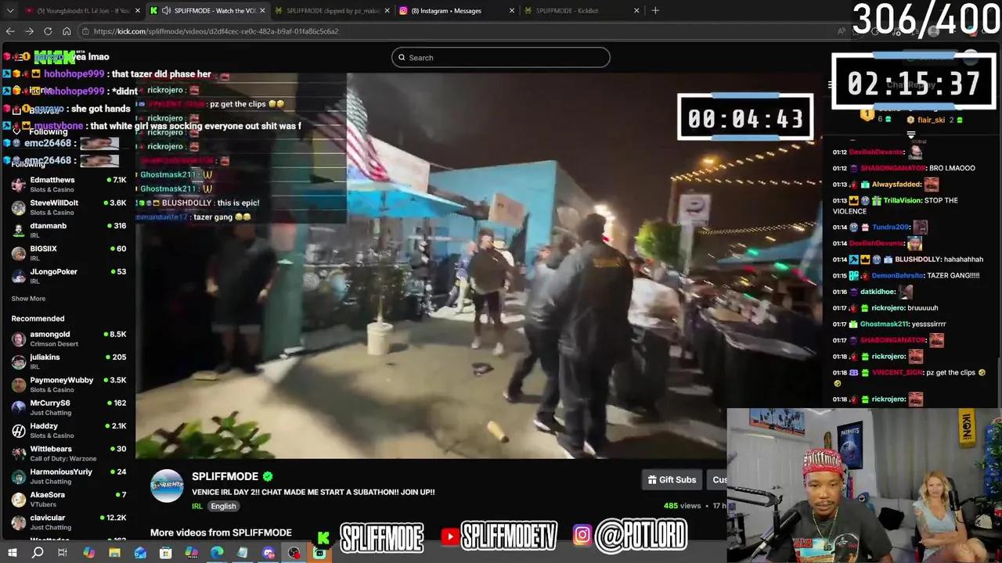Open Microsoft Store from the taskbar
The width and height of the screenshot is (1002, 563).
point(165,553)
